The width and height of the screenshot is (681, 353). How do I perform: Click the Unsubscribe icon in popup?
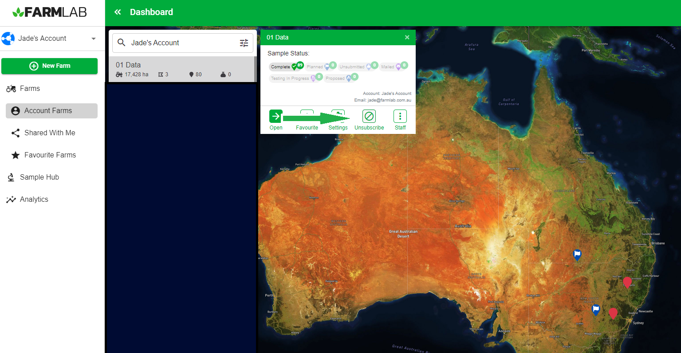click(369, 116)
